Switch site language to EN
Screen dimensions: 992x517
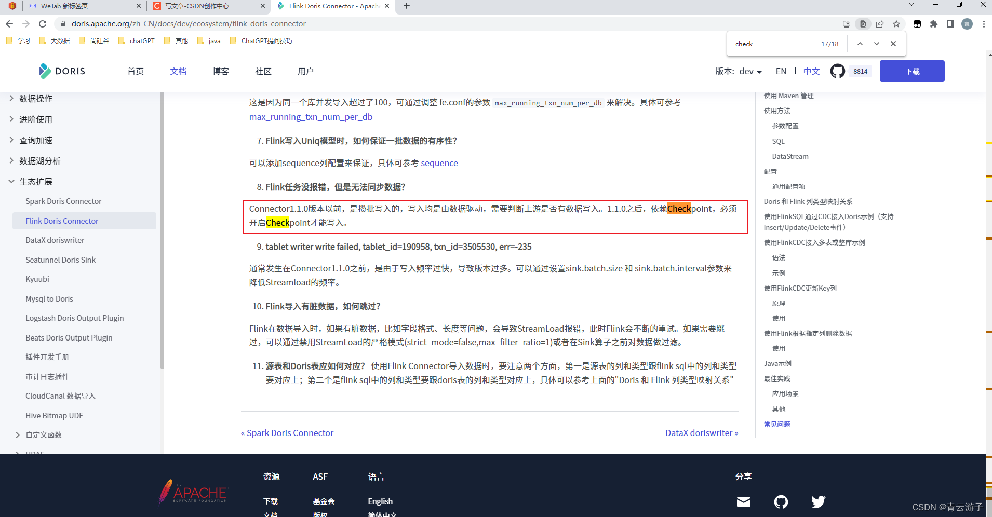pos(782,71)
